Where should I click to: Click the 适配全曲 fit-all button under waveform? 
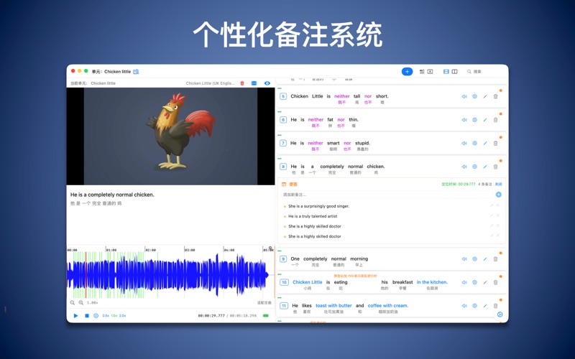coord(264,302)
